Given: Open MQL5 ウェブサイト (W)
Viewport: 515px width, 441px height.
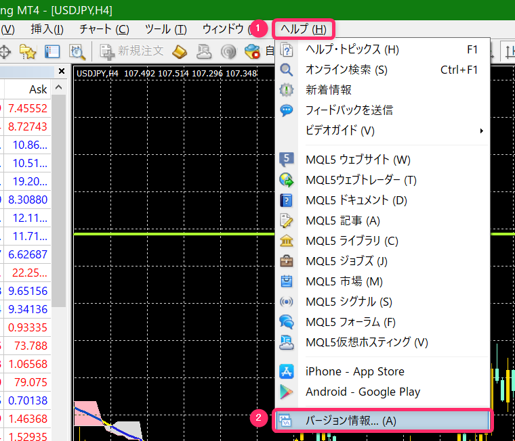Looking at the screenshot, I should 383,160.
